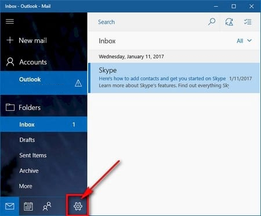Open the People contacts icon
Viewport: 261px width, 216px height.
[x=47, y=206]
